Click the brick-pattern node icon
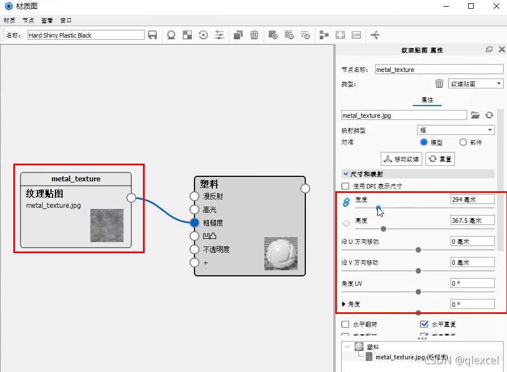Screen dimensions: 507x372 (289, 35)
